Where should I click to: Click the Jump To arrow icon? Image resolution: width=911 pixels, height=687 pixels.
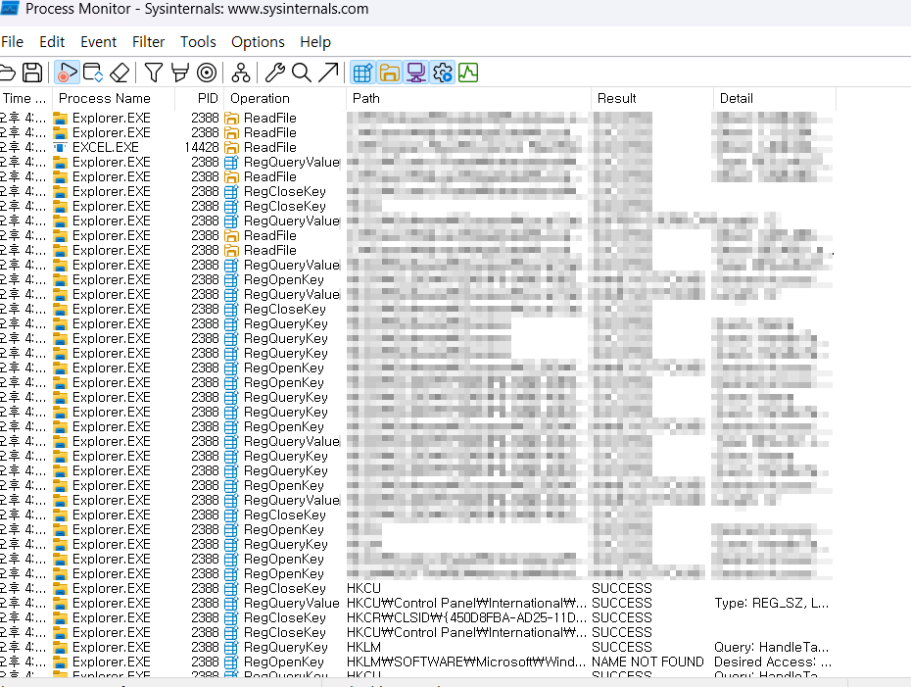click(x=328, y=73)
